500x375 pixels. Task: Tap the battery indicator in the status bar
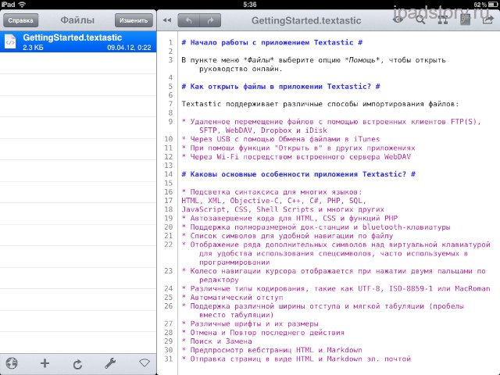click(x=492, y=5)
